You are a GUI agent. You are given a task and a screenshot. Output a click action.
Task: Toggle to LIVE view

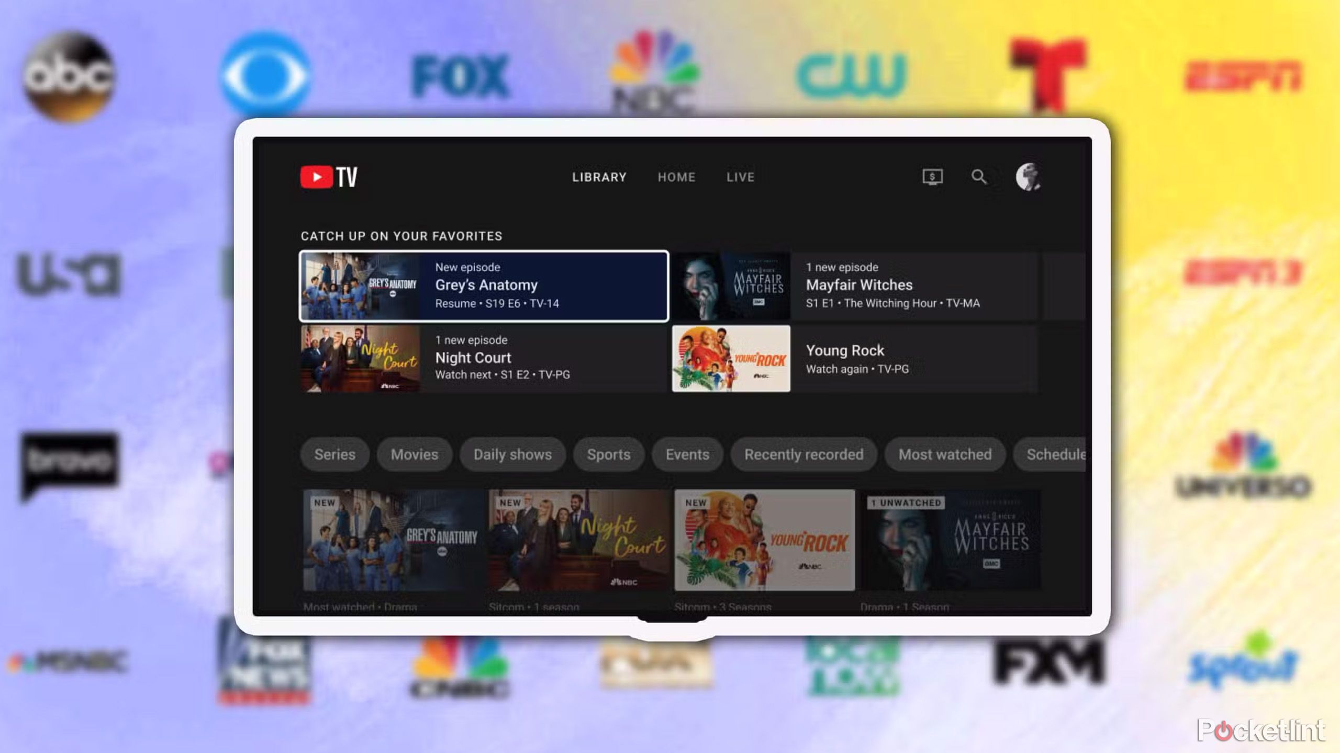(x=741, y=177)
